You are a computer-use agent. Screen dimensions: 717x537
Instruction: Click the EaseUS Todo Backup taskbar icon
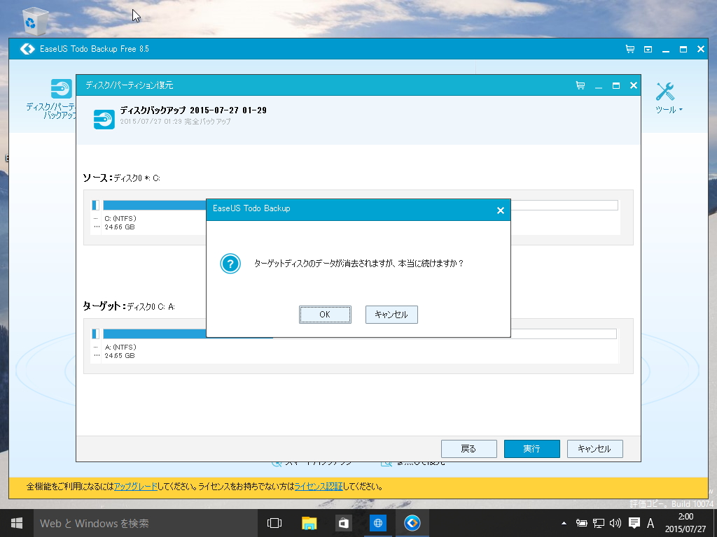(412, 523)
